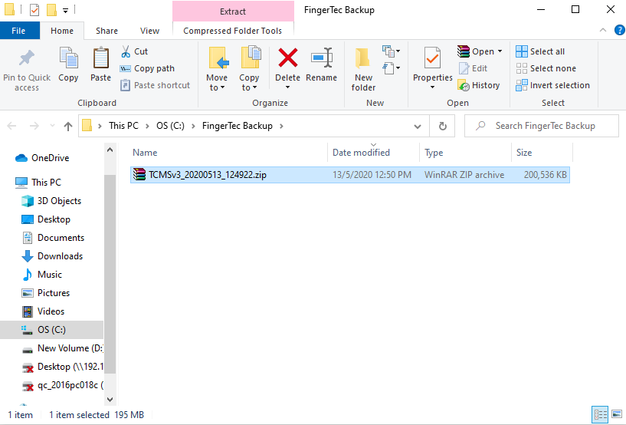Screen dimensions: 626x425
Task: Open Documents in navigation pane
Action: (53, 238)
